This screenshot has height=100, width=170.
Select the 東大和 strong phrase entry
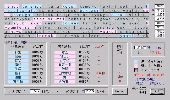pos(18,82)
